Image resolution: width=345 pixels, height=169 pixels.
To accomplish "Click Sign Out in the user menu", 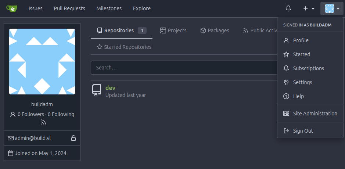I will click(303, 131).
